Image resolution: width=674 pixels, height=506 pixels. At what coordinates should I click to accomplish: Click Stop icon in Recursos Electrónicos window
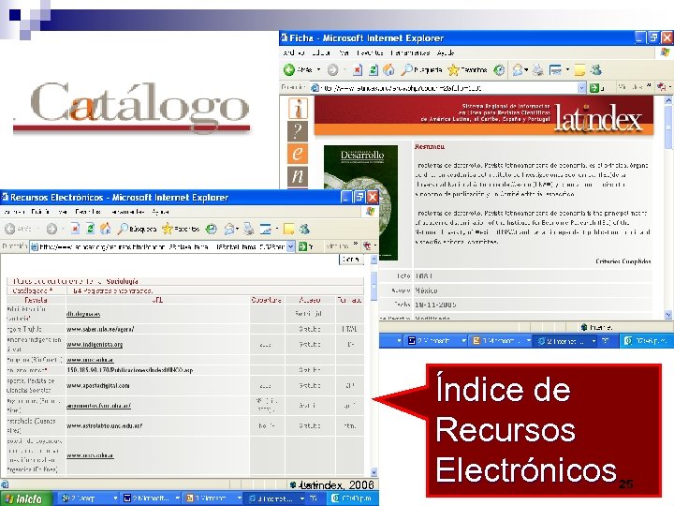pos(75,229)
